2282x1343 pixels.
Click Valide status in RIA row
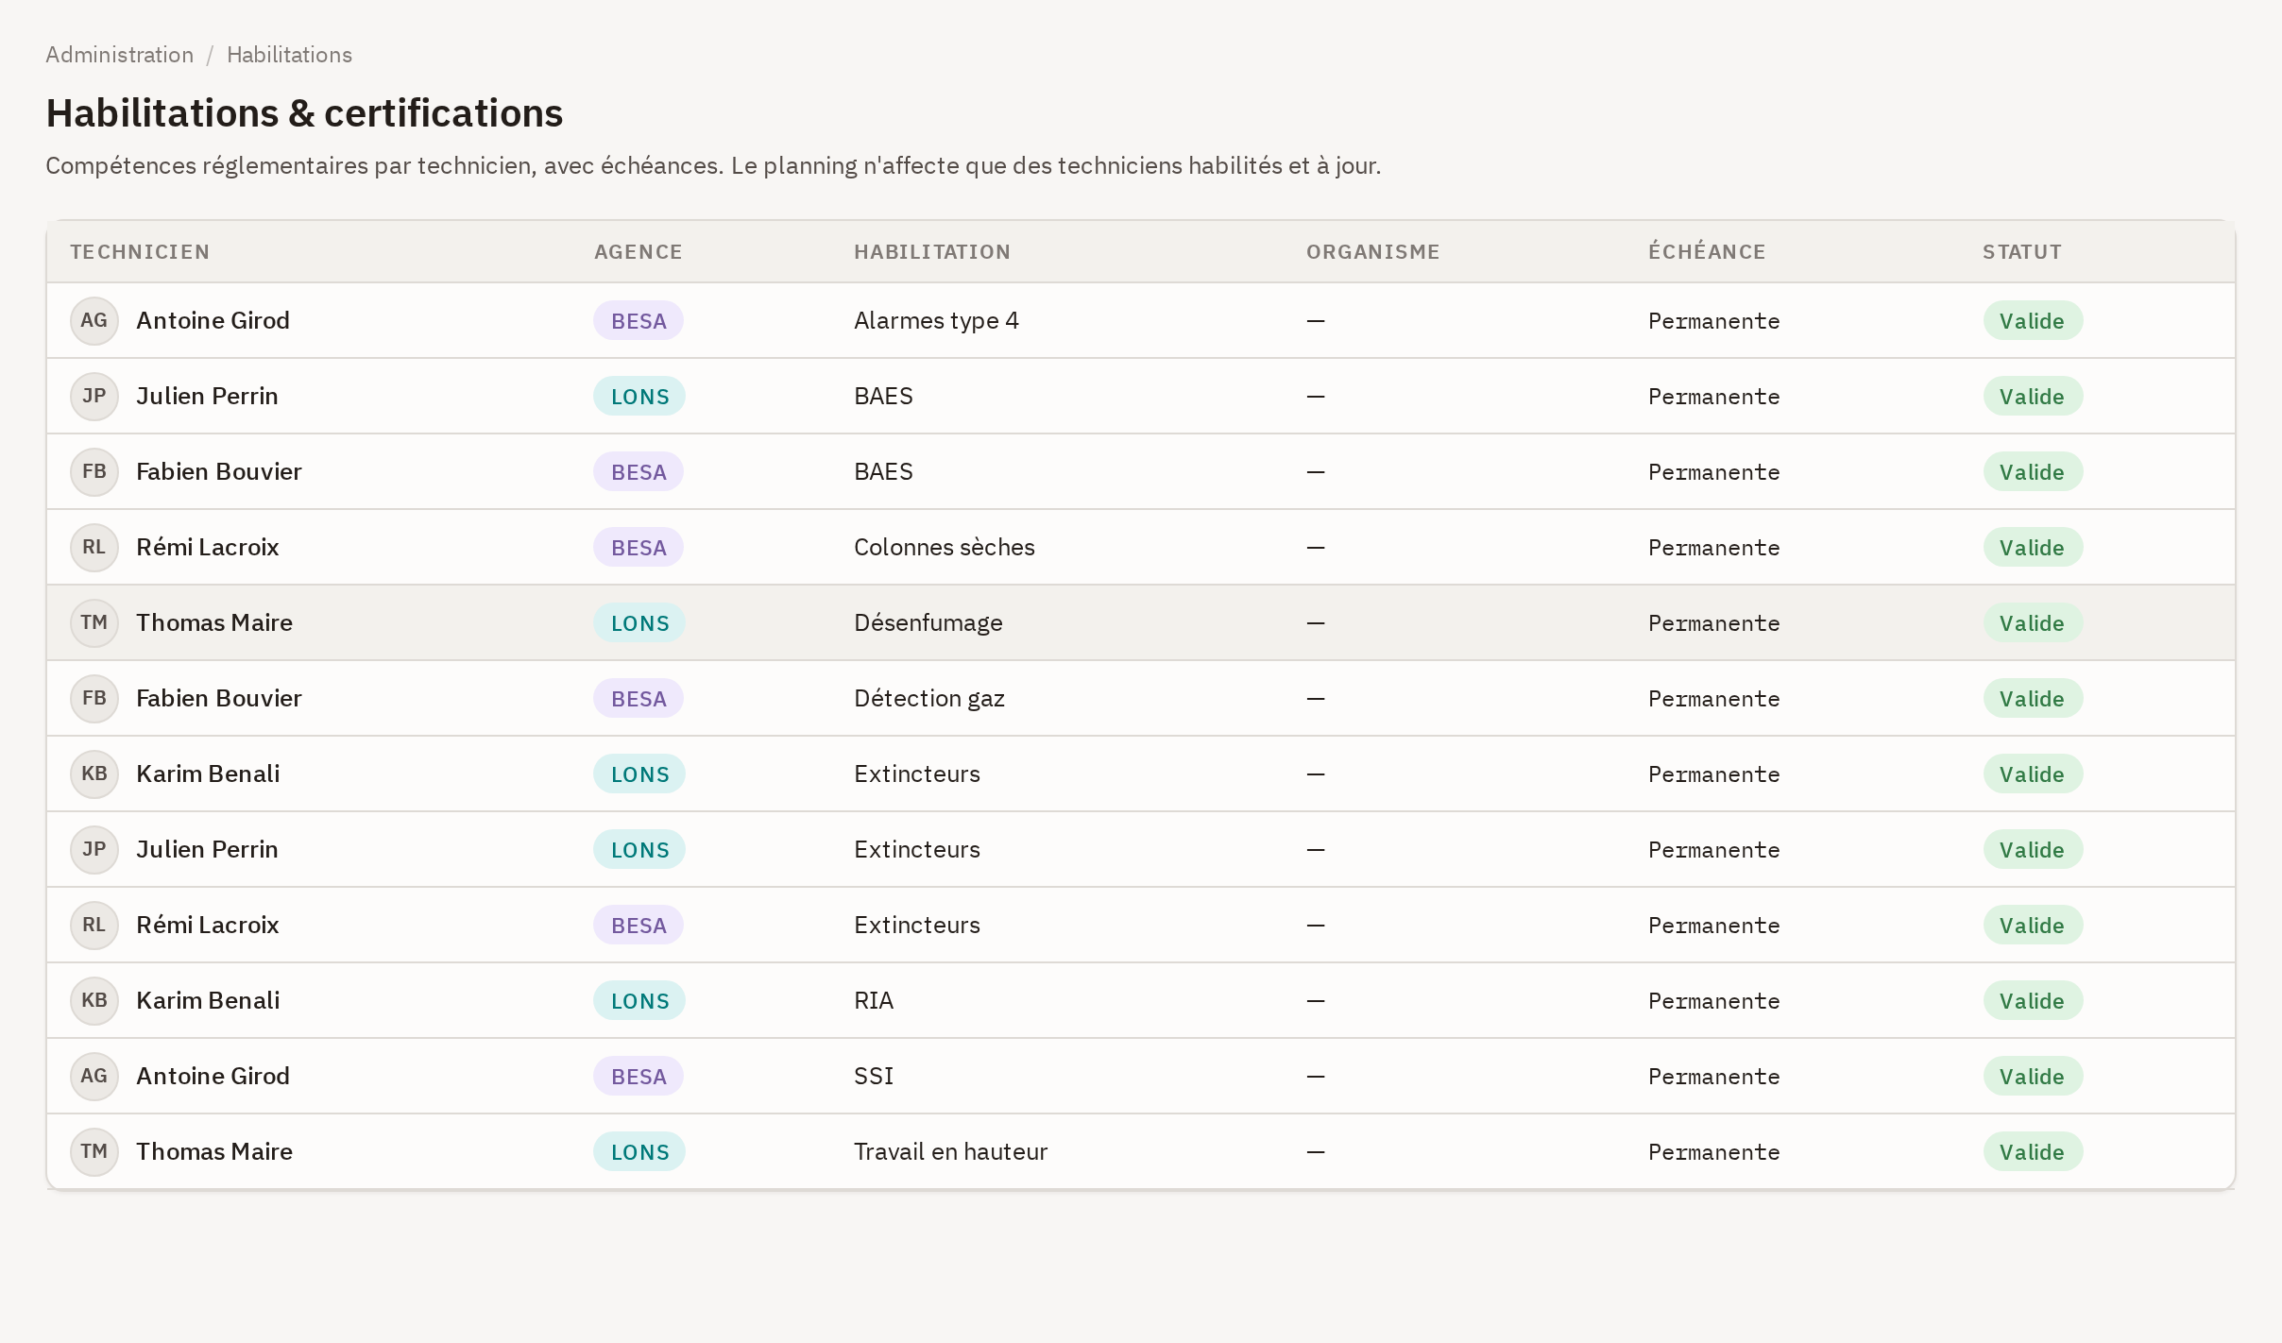pyautogui.click(x=2033, y=1000)
